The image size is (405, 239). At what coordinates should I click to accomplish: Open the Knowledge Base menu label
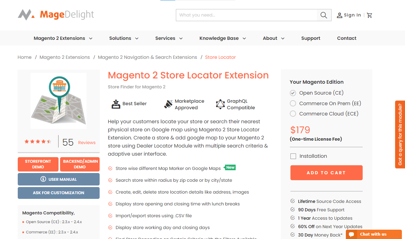click(x=219, y=38)
